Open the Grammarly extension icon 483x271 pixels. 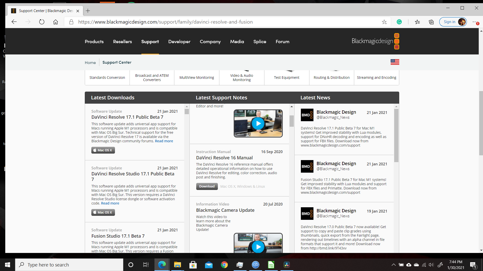coord(399,22)
